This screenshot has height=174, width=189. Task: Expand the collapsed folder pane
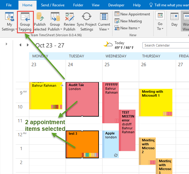point(6,44)
